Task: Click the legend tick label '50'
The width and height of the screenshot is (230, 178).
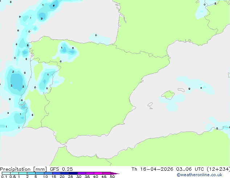Action: tap(112, 177)
